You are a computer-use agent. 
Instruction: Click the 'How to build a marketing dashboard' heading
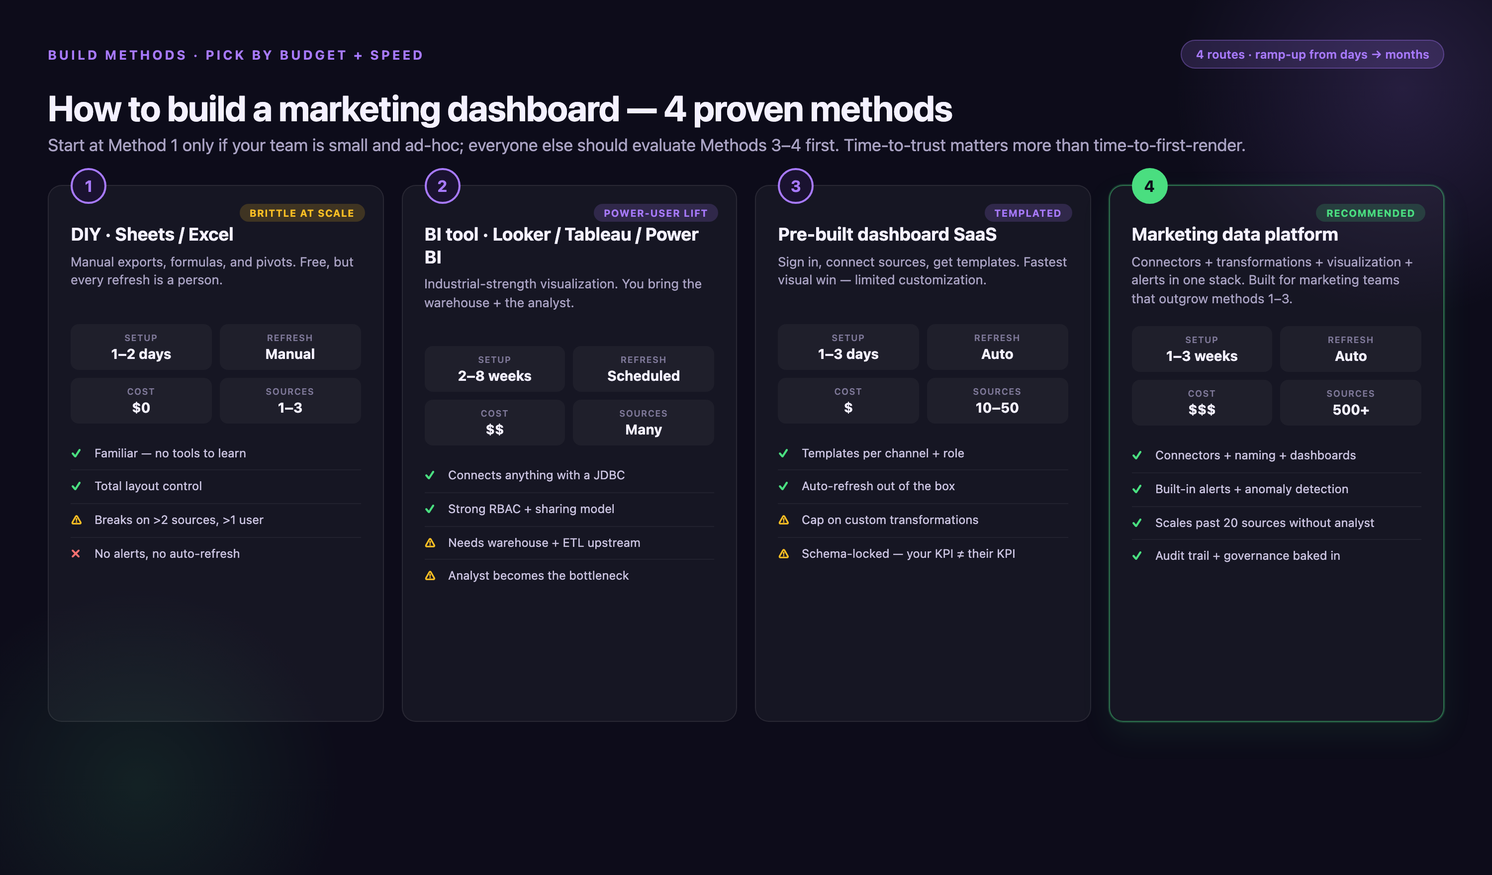500,109
